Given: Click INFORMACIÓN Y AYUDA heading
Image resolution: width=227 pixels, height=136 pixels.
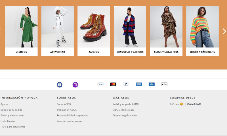Looking at the screenshot, I should tap(19, 98).
